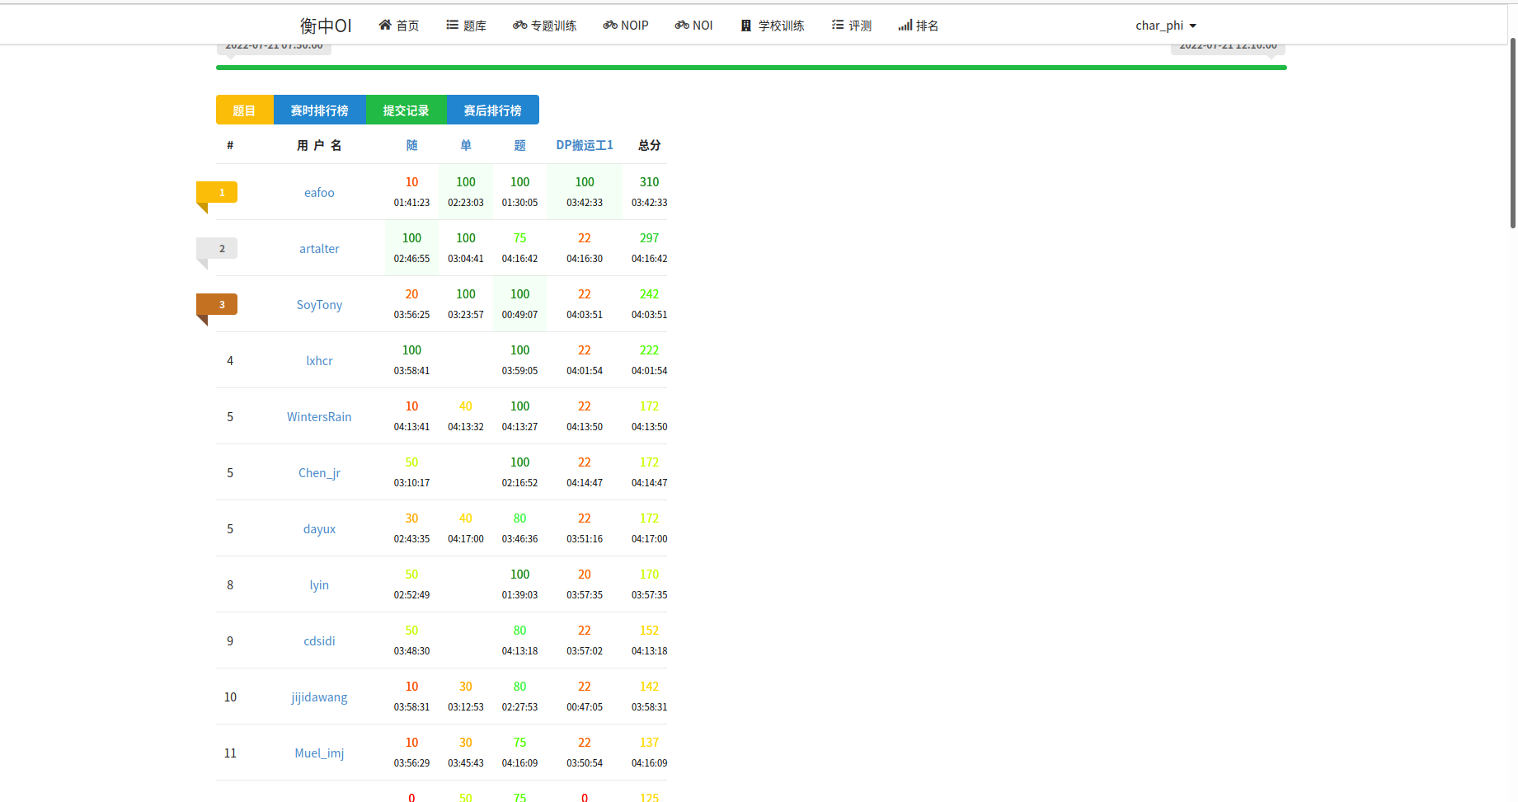Click SoyTony's total score 242
This screenshot has height=802, width=1518.
coord(650,293)
